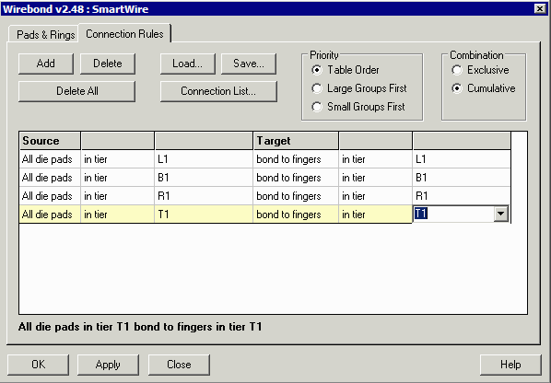Screen dimensions: 551x383
Task: Click target tier cell R1
Action: [462, 195]
